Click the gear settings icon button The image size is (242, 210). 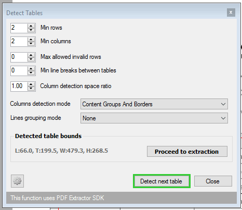[x=17, y=181]
